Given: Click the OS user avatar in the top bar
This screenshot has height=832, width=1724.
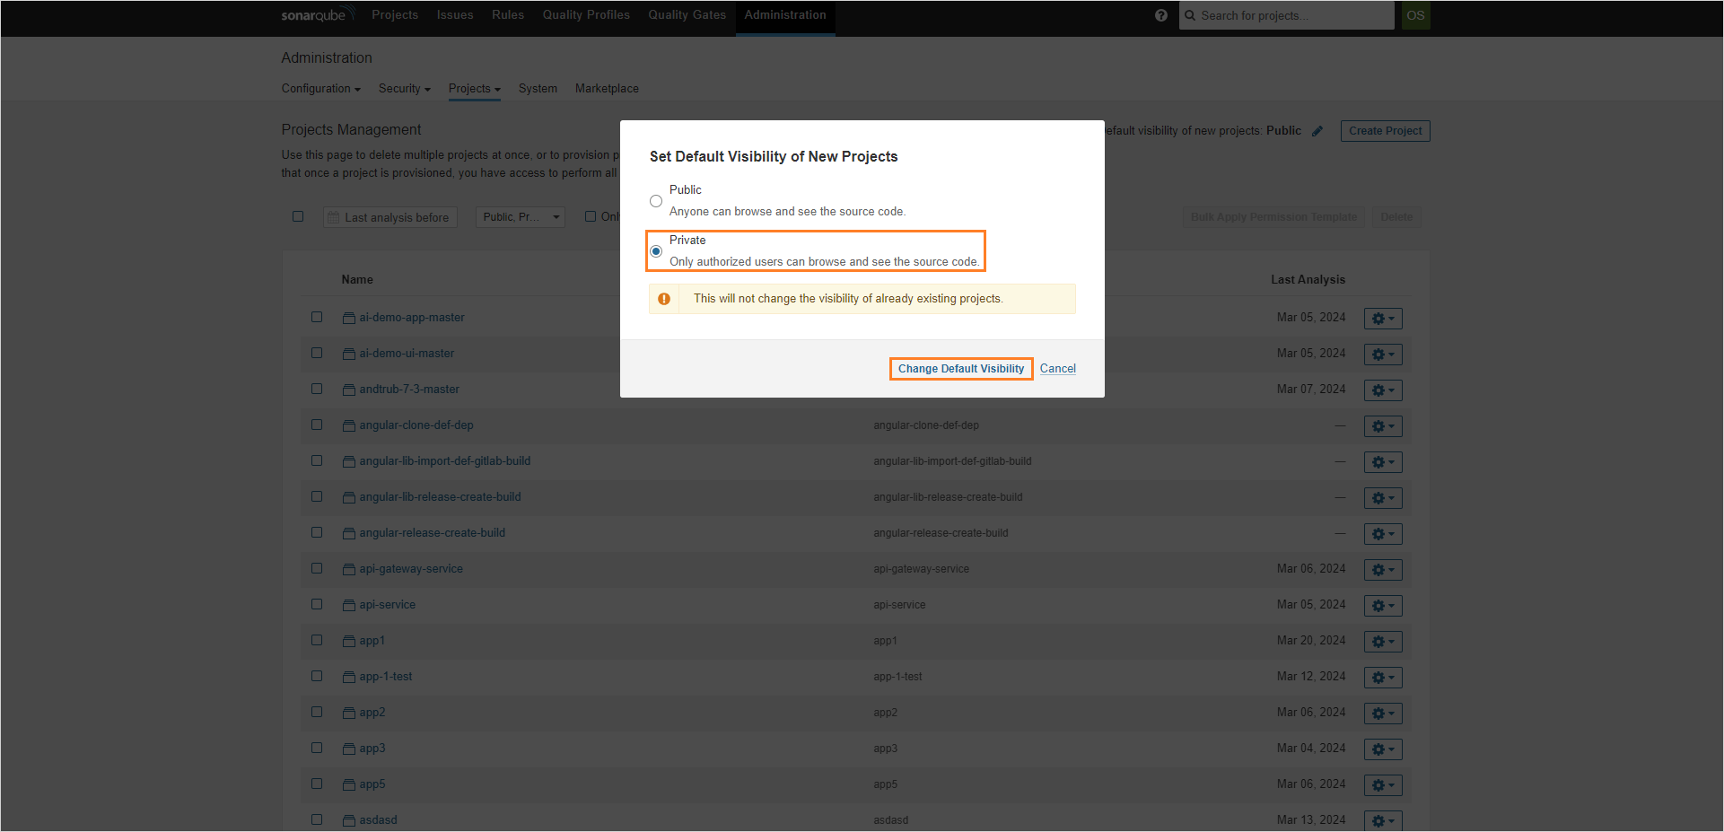Looking at the screenshot, I should pyautogui.click(x=1415, y=15).
